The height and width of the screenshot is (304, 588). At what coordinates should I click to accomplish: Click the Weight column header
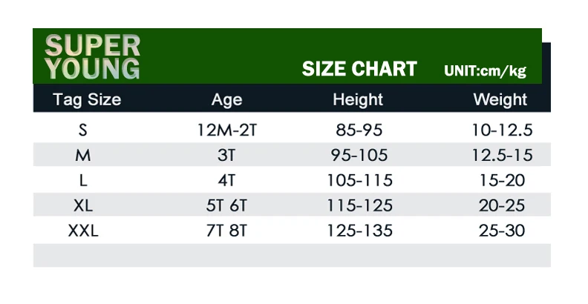[500, 99]
